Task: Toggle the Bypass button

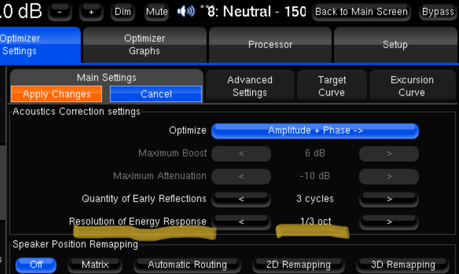Action: click(438, 12)
